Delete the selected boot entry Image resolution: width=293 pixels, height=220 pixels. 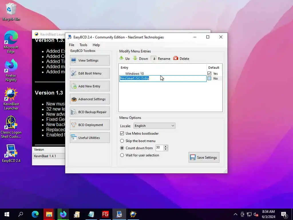[x=181, y=58]
